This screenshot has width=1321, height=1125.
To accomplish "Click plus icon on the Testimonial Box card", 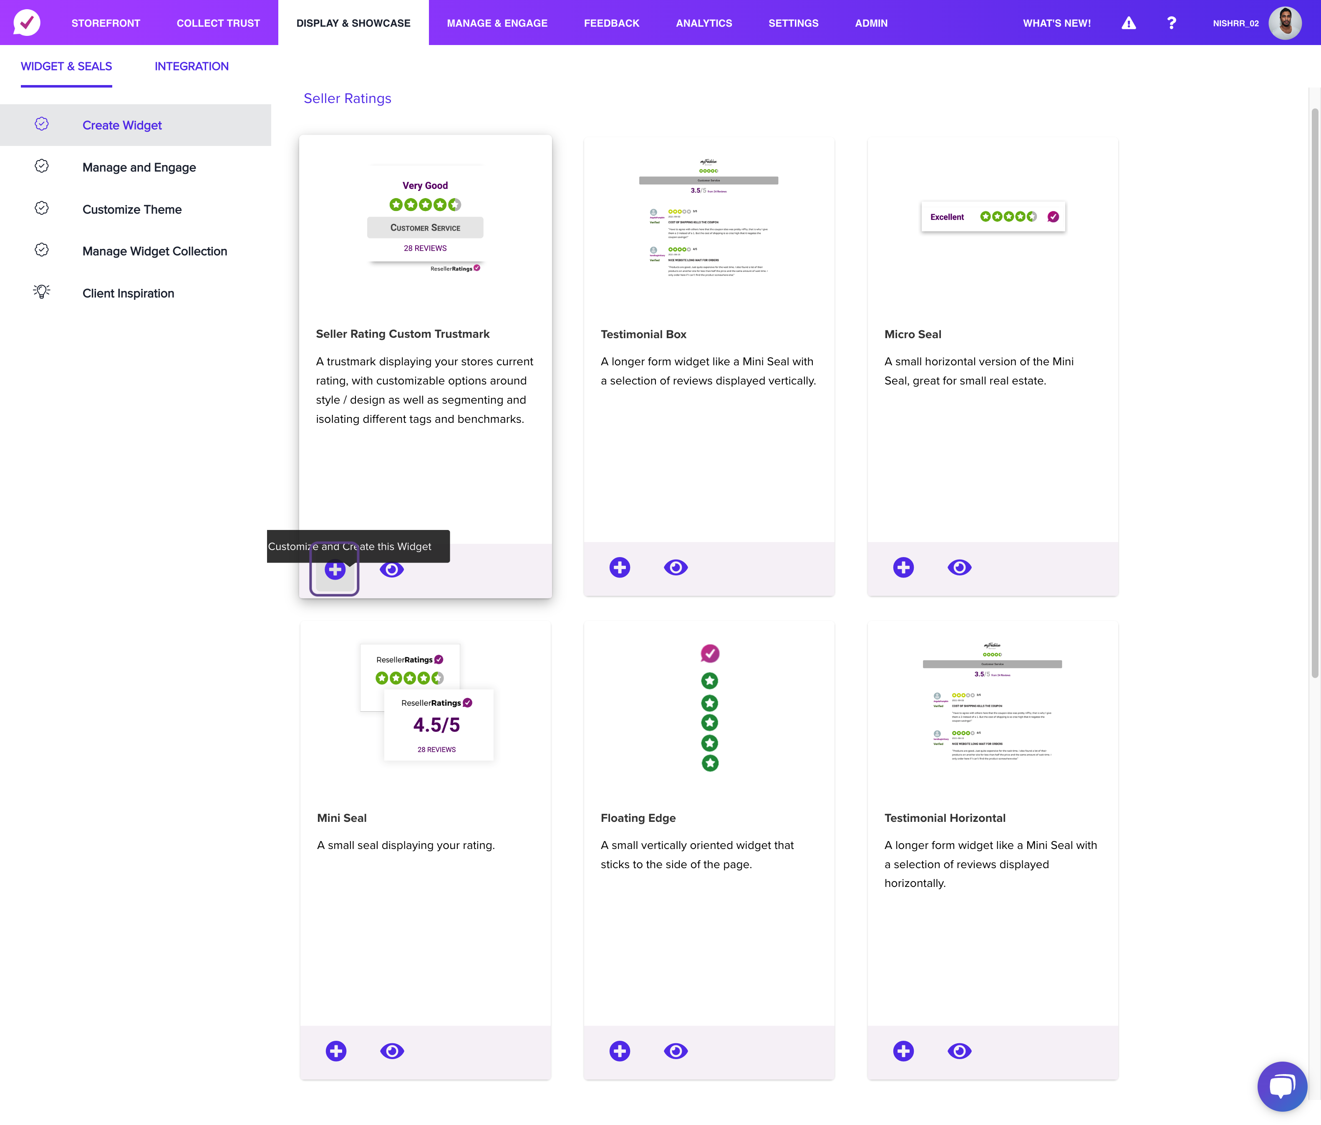I will [x=619, y=567].
